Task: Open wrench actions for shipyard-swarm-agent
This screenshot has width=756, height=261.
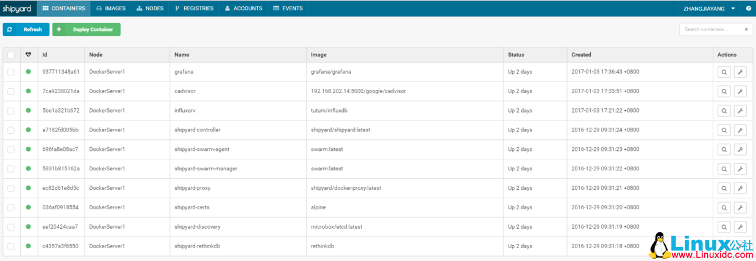Action: click(x=740, y=150)
